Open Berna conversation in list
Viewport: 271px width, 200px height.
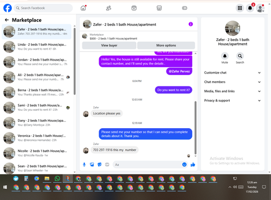pos(36,92)
